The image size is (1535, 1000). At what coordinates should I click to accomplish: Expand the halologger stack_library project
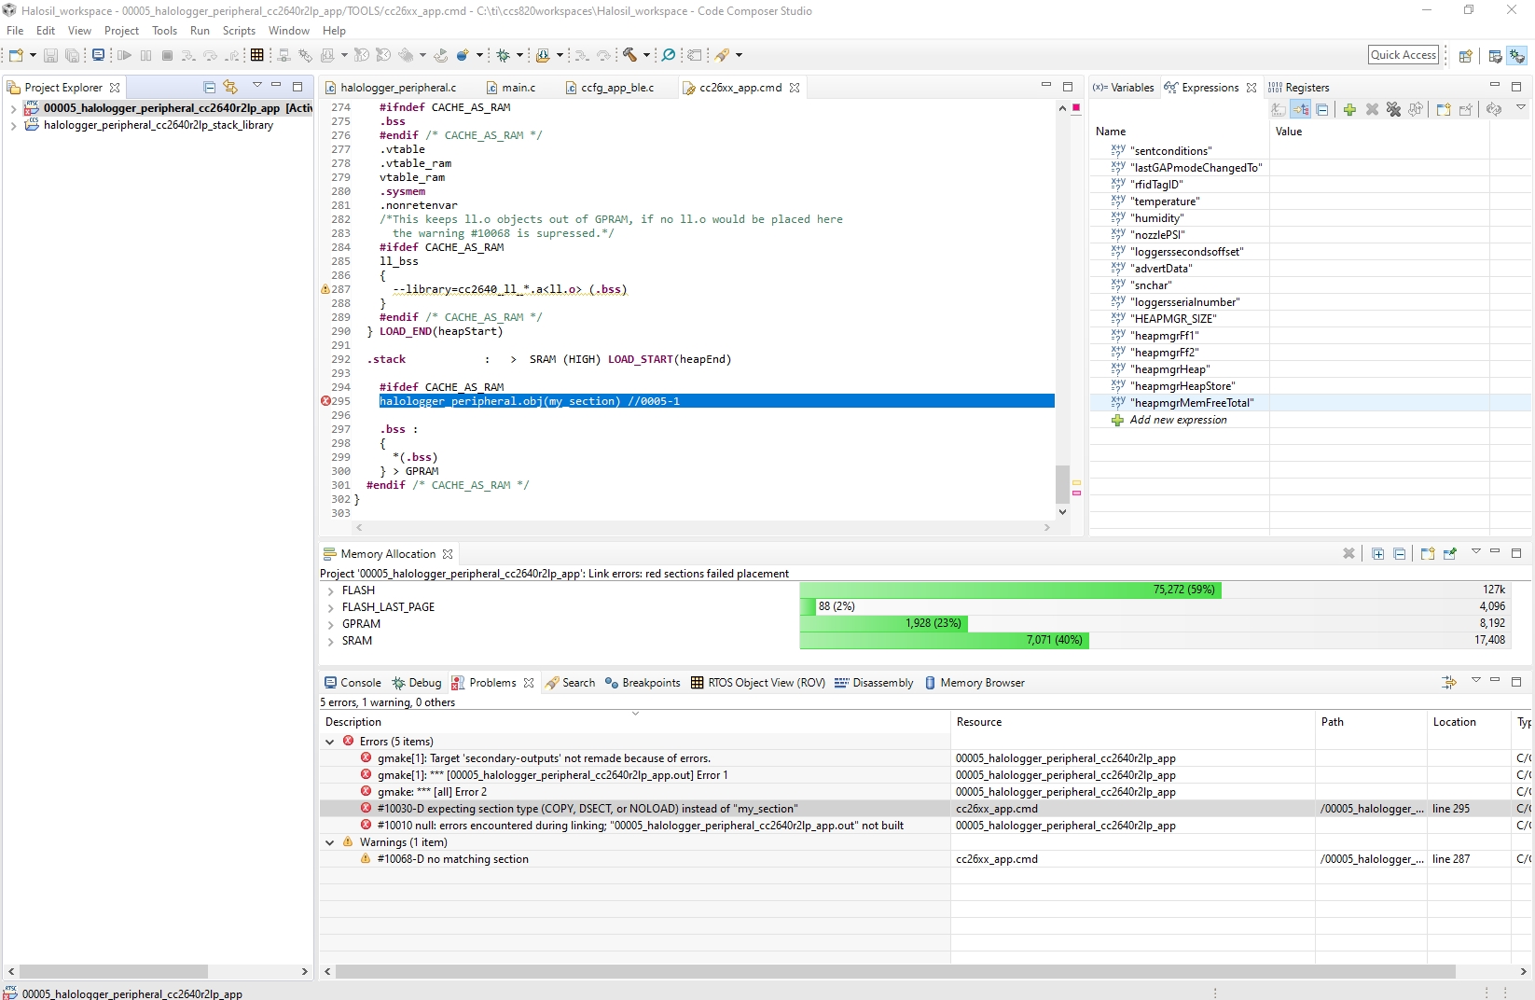12,125
